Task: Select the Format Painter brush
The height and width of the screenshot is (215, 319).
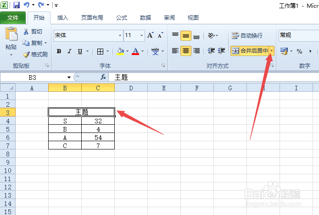Action: (35, 54)
